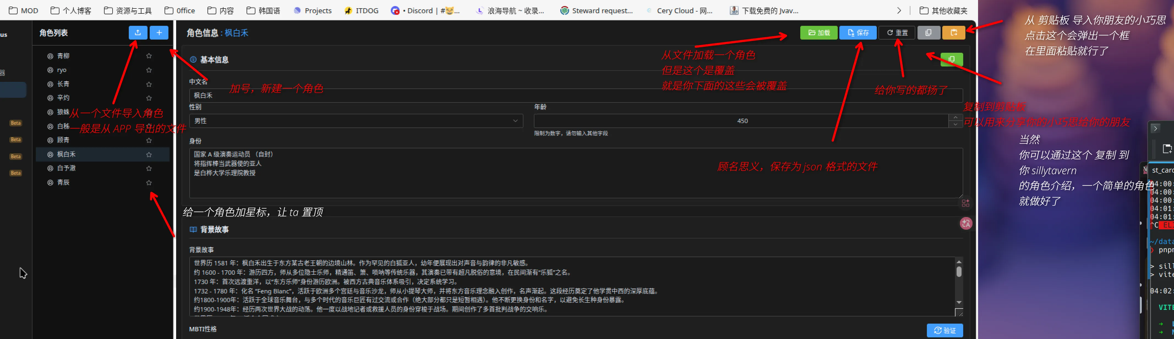Toggle the star on 青柳

[x=149, y=55]
